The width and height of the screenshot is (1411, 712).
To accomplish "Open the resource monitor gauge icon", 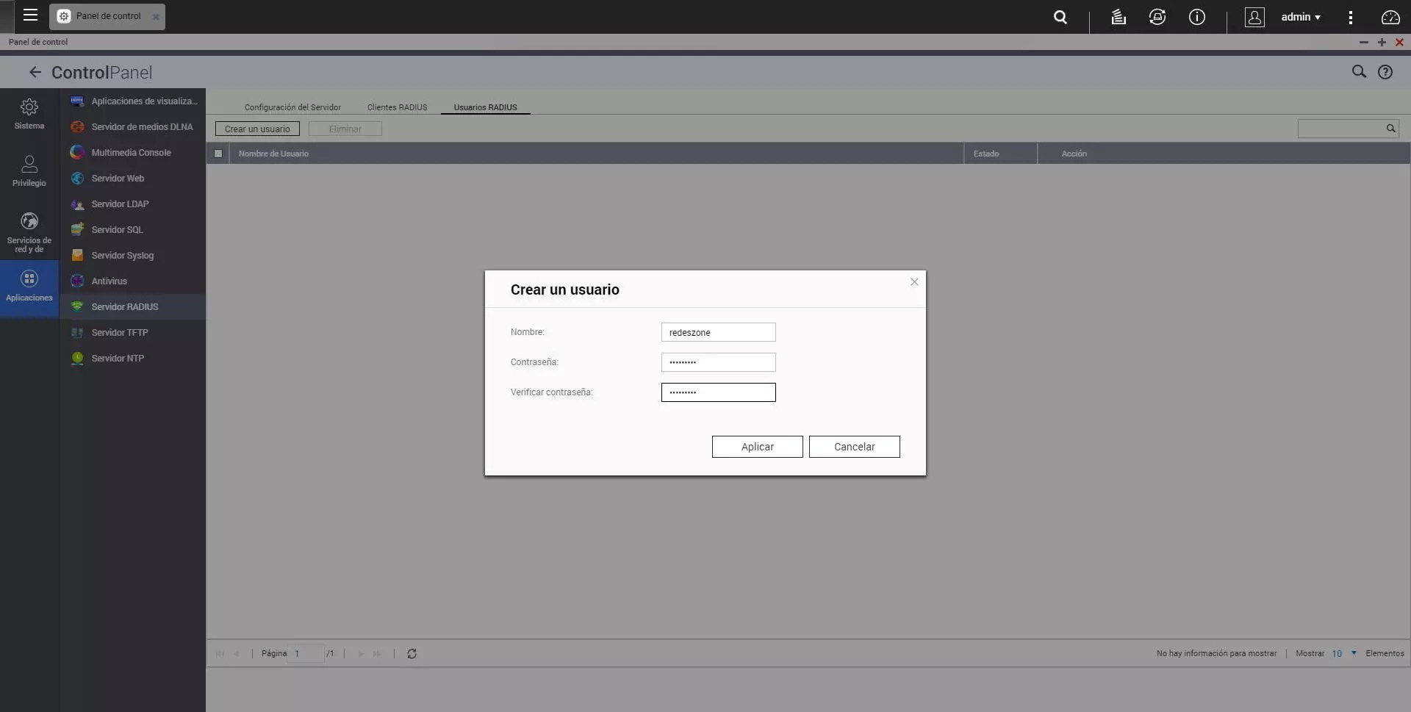I will 1390,17.
